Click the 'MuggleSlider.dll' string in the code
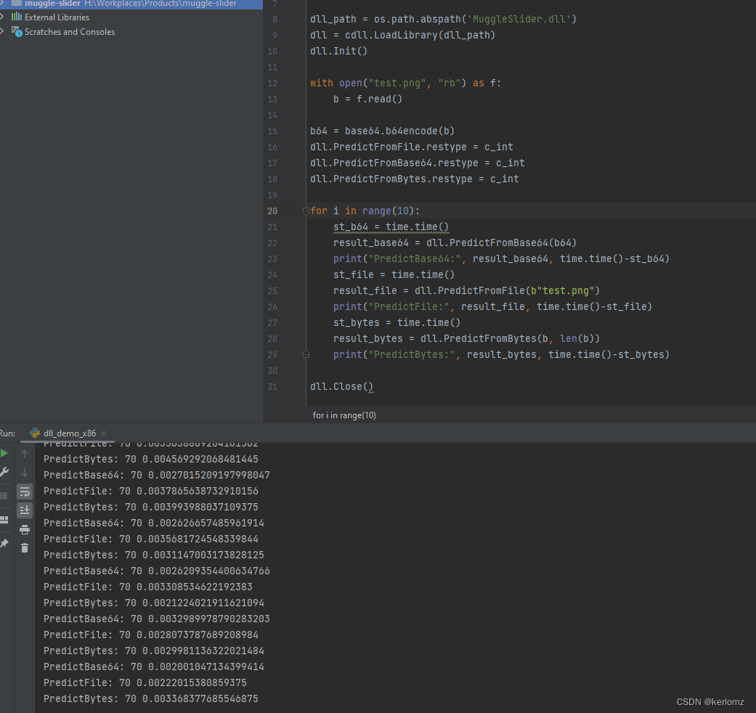Image resolution: width=756 pixels, height=713 pixels. click(519, 20)
